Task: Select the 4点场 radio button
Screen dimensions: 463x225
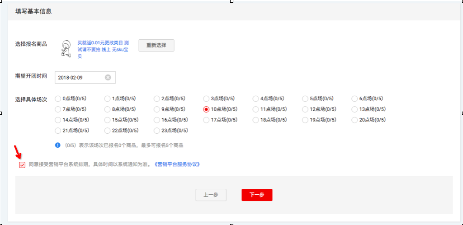Action: [256, 98]
